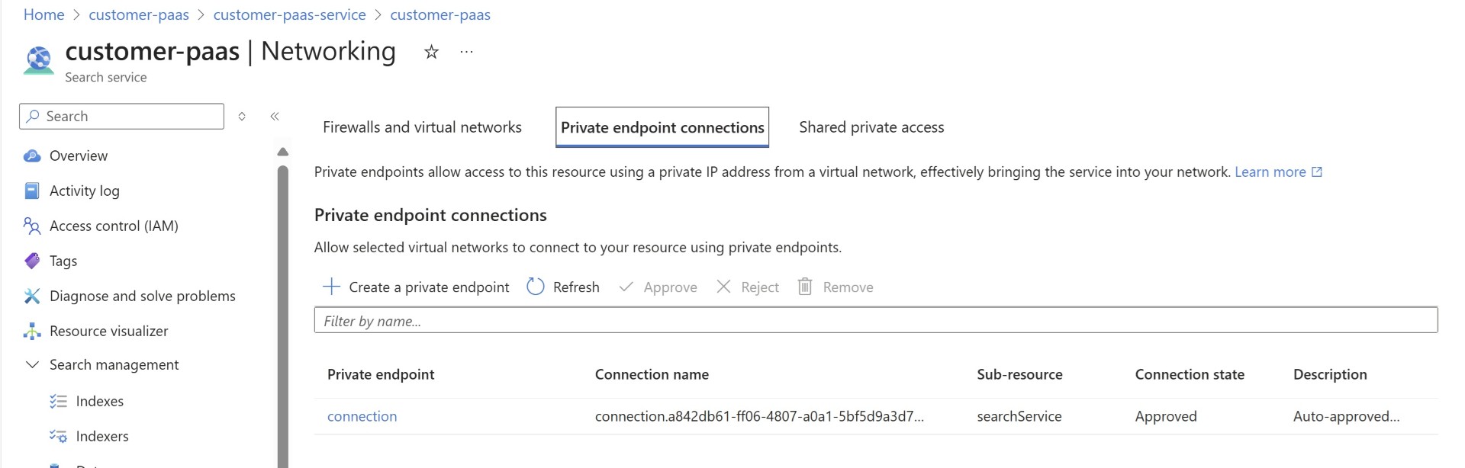Sort by Connection state column header
Viewport: 1465px width, 468px height.
(1190, 374)
